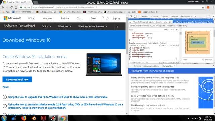Open the Chrome three-dot menu

(213, 7)
